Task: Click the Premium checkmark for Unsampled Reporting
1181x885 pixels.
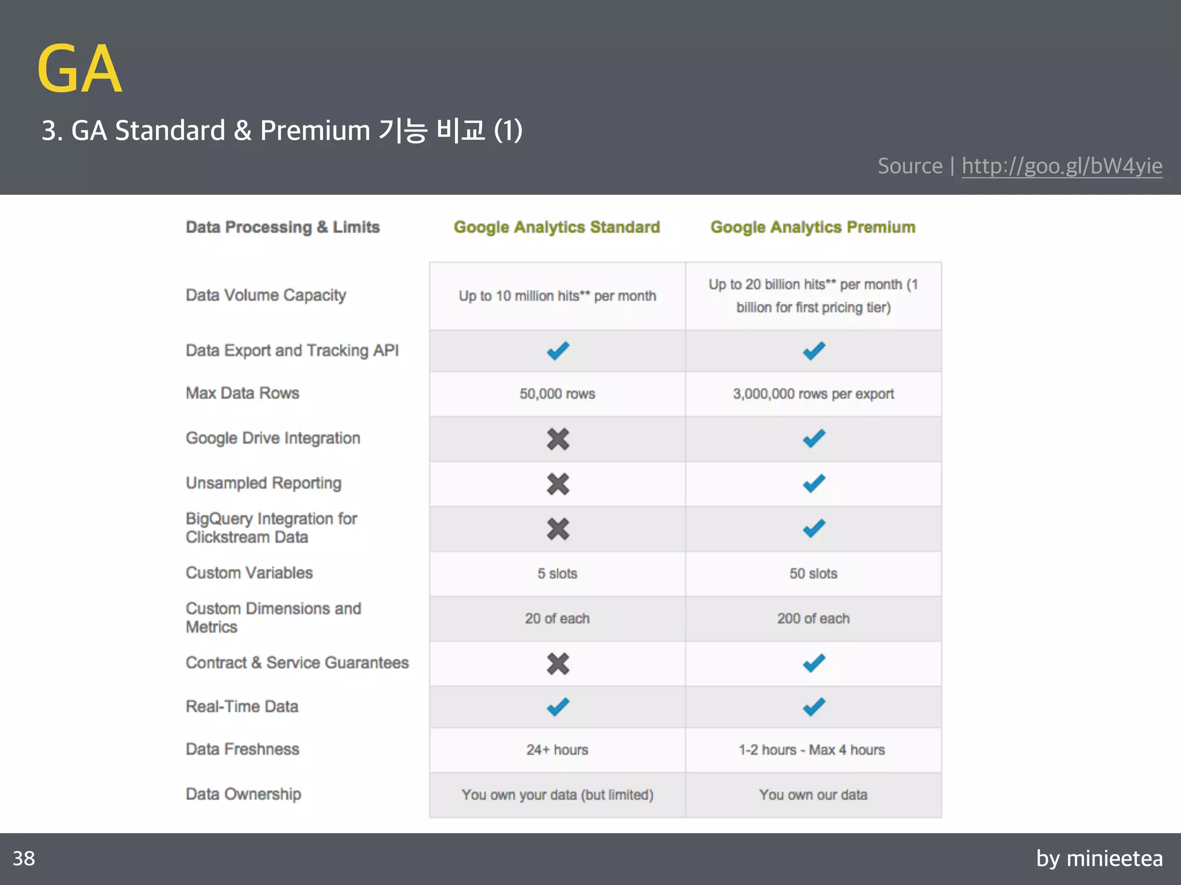Action: [814, 483]
